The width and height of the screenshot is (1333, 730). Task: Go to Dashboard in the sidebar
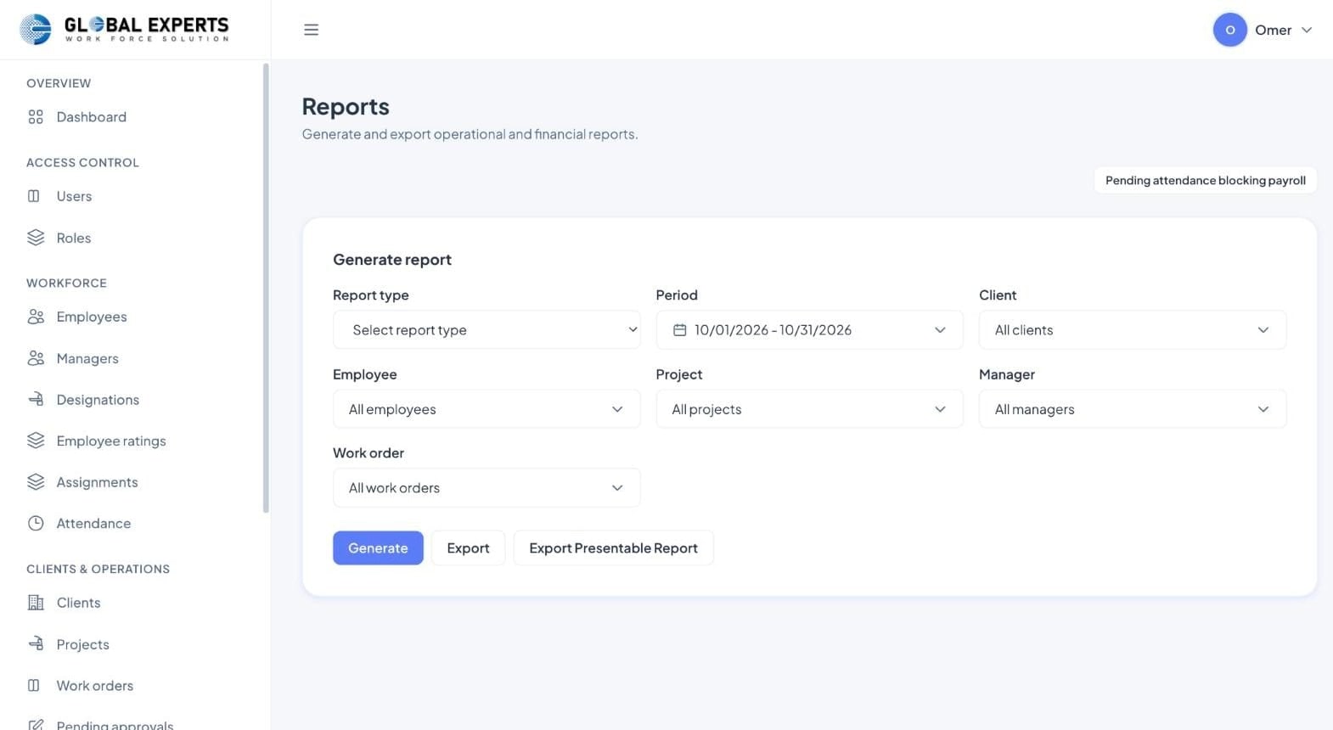pyautogui.click(x=91, y=117)
